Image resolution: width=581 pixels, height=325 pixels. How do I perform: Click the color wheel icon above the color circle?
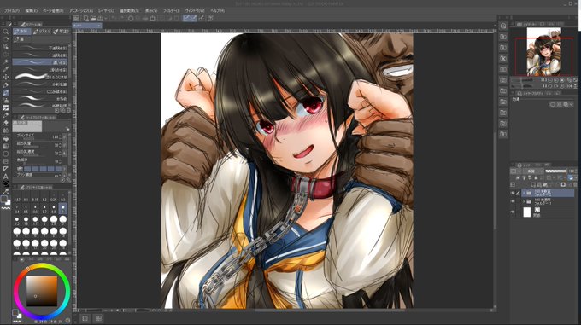[x=21, y=259]
